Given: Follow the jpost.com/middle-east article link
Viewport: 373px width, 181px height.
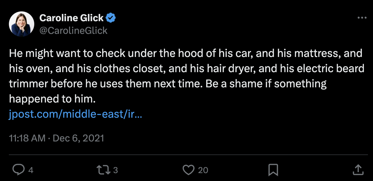Looking at the screenshot, I should click(x=75, y=114).
